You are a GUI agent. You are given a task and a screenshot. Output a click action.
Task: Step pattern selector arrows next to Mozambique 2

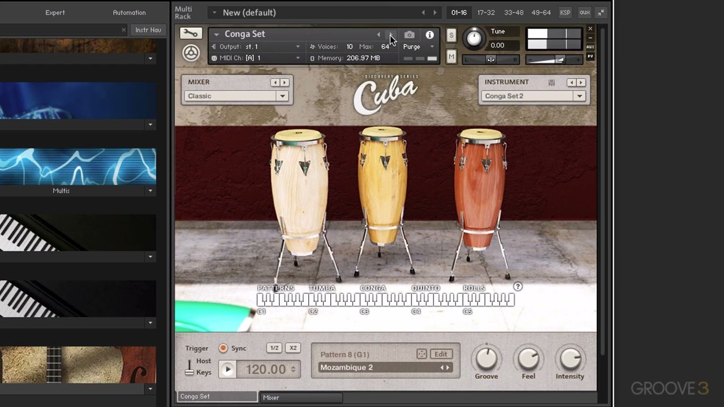coord(446,368)
